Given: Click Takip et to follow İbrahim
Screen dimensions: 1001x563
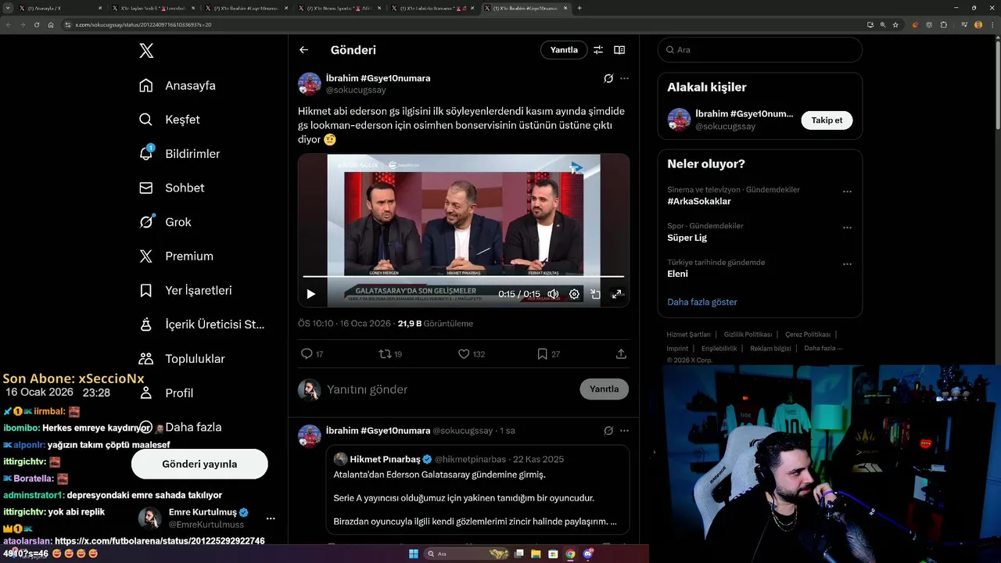Looking at the screenshot, I should coord(827,120).
